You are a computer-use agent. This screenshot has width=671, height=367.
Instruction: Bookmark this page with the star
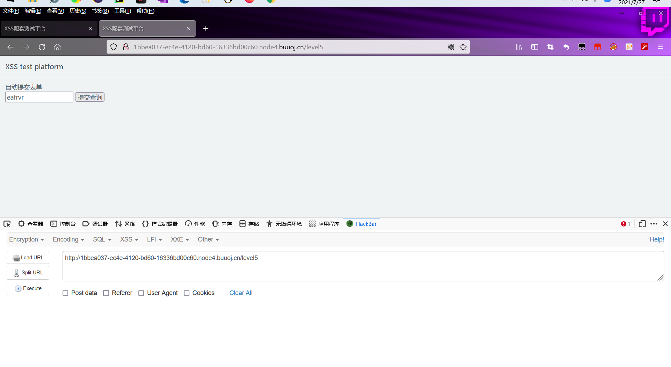click(x=463, y=47)
